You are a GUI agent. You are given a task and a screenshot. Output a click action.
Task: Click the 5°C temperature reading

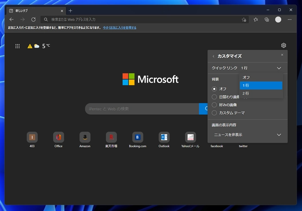coord(46,46)
